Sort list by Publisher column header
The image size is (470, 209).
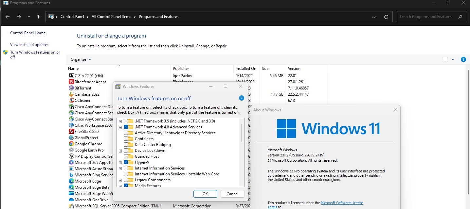point(181,69)
